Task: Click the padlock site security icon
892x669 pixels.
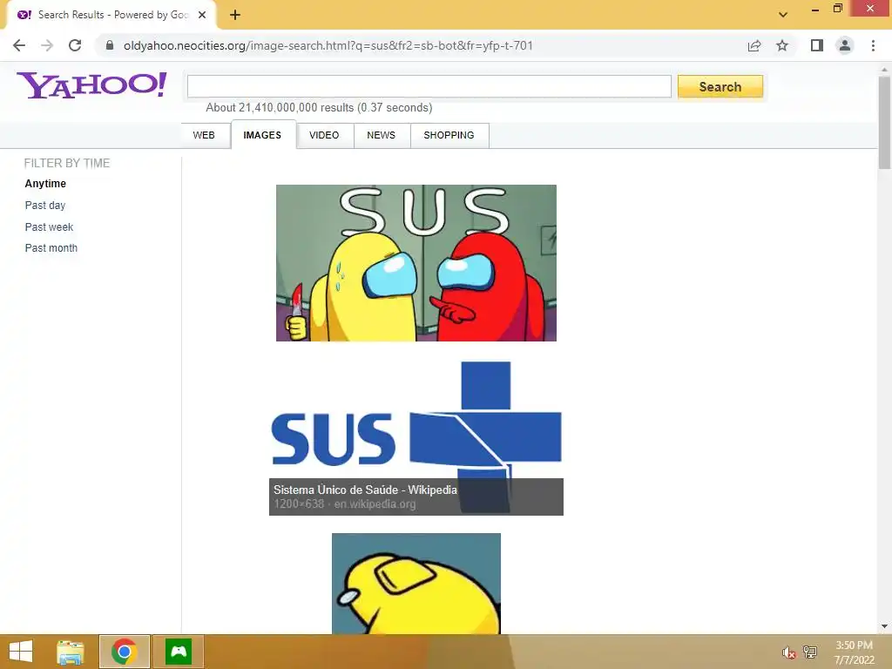Action: [110, 45]
